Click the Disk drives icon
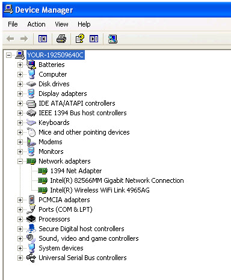Image resolution: width=231 pixels, height=280 pixels. point(31,84)
